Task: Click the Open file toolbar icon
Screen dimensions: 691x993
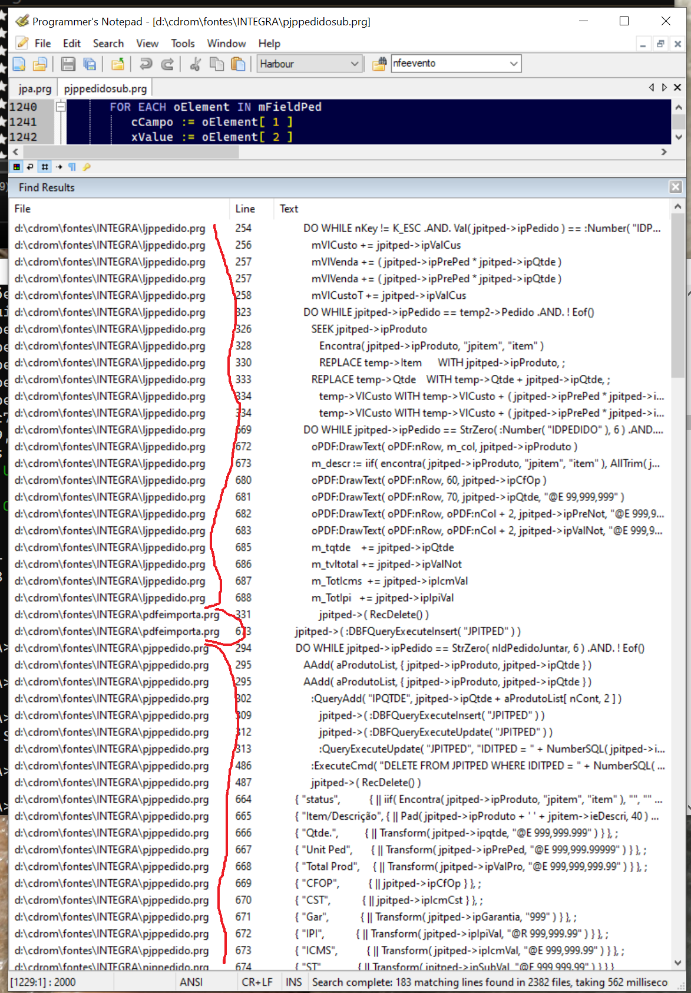Action: click(40, 64)
